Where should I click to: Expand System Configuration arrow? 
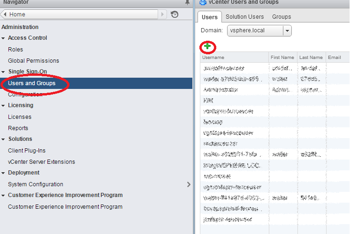[x=189, y=184]
